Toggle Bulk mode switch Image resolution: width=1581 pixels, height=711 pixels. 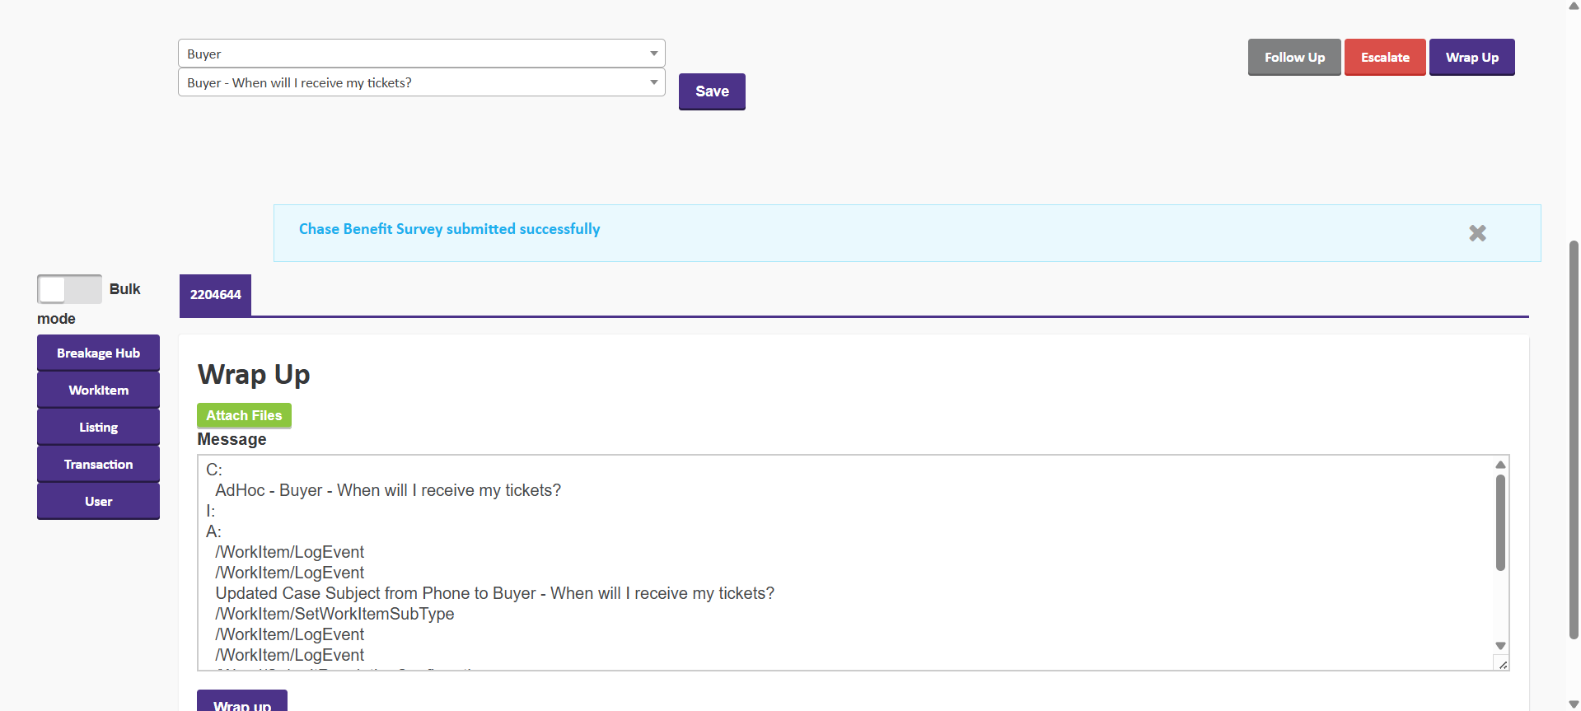[x=69, y=289]
